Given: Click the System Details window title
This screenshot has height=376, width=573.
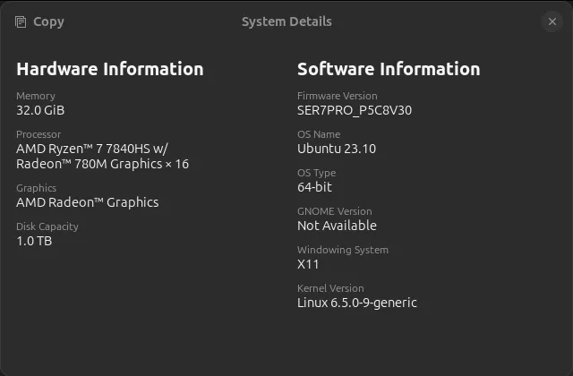Looking at the screenshot, I should tap(286, 21).
